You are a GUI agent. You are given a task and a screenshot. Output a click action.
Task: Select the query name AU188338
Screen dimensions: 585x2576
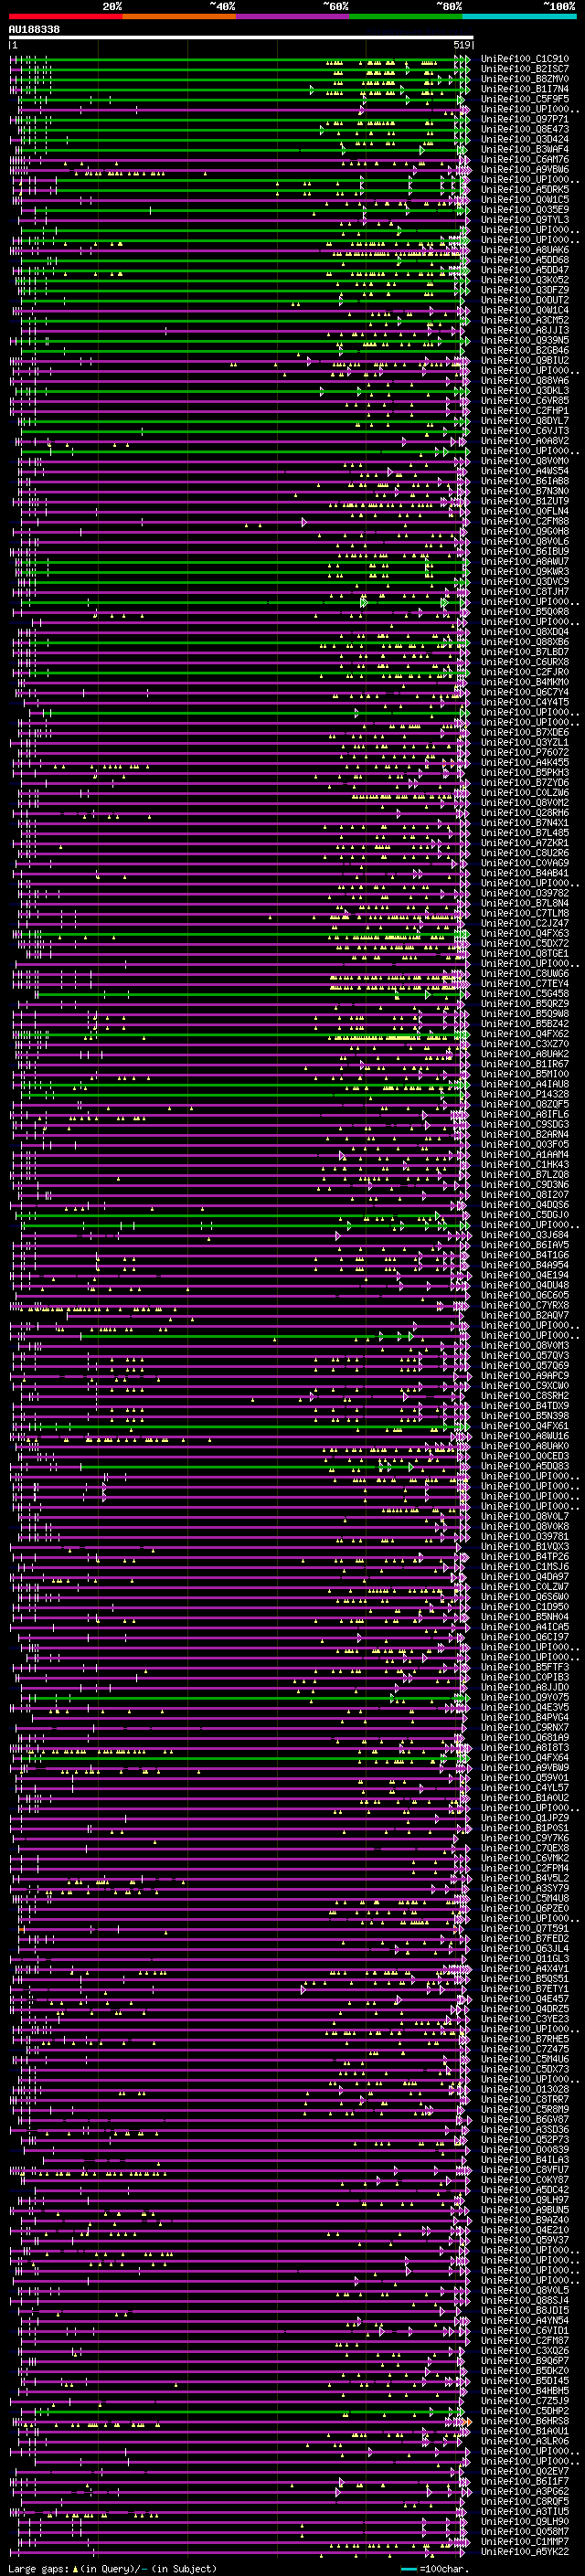coord(34,30)
